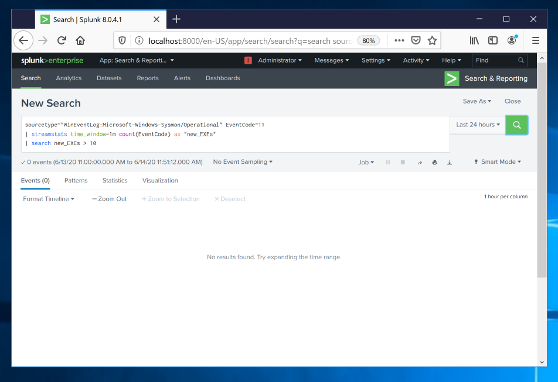Click Deselect on the timeline
Image resolution: width=558 pixels, height=382 pixels.
click(230, 199)
